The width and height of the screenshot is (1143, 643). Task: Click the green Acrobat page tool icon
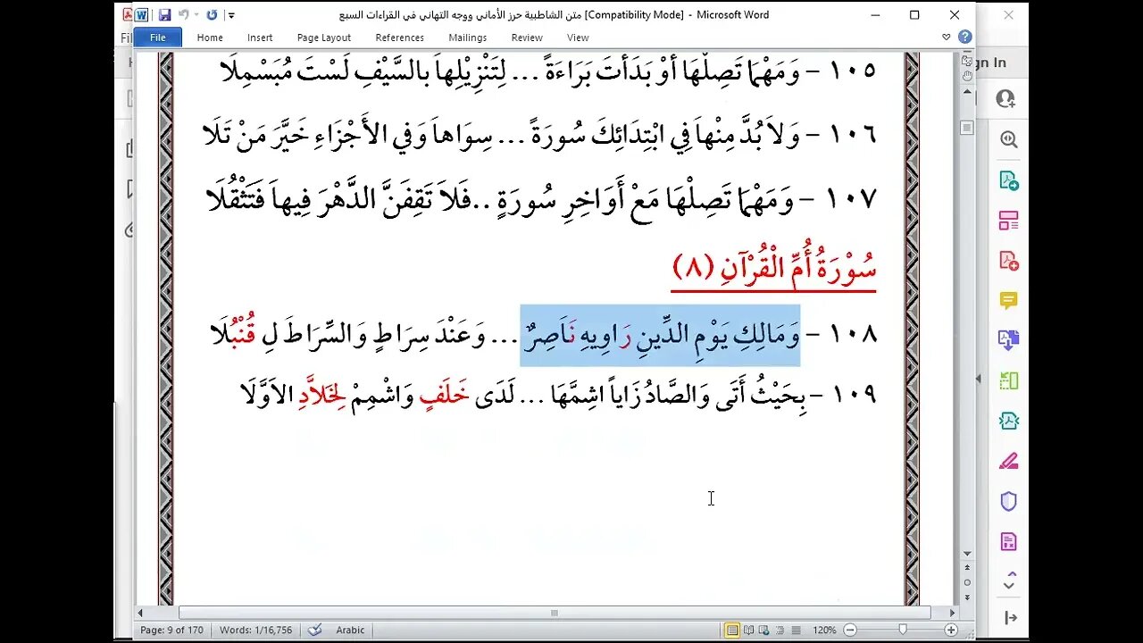tap(1009, 380)
